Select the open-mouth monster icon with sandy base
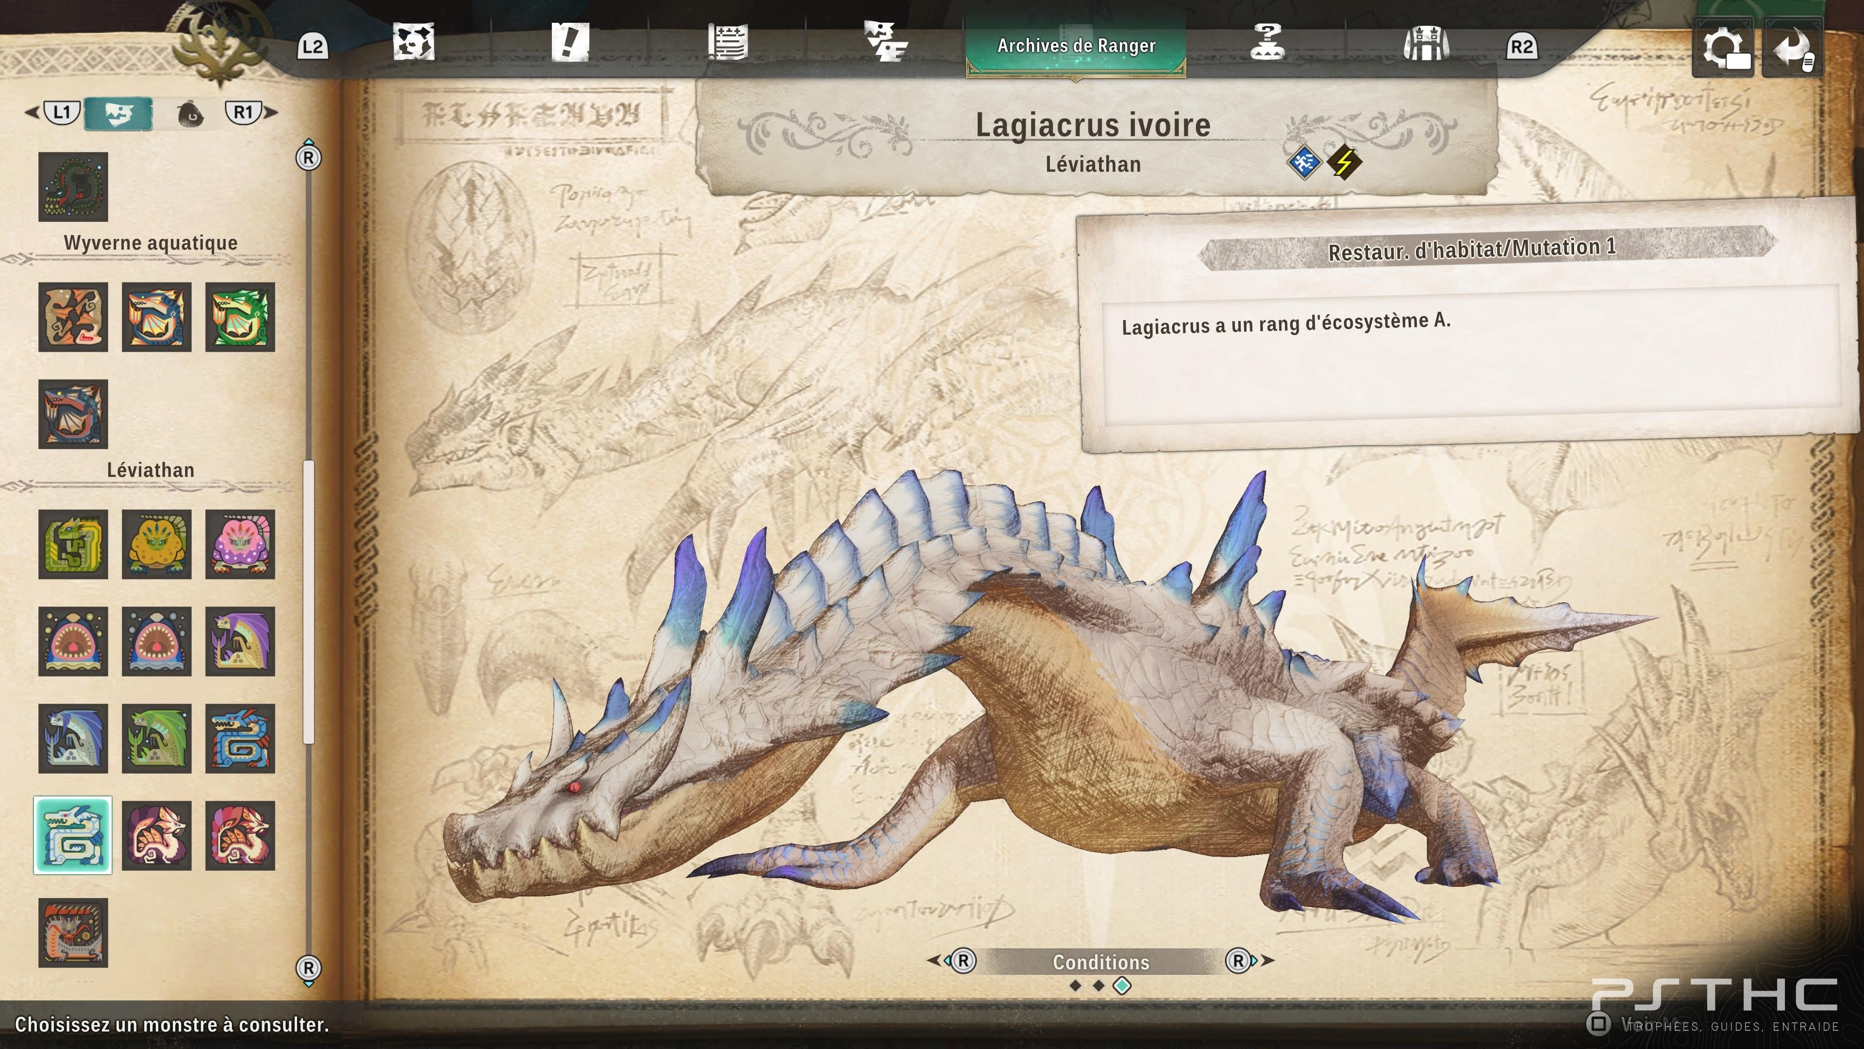 pyautogui.click(x=73, y=642)
